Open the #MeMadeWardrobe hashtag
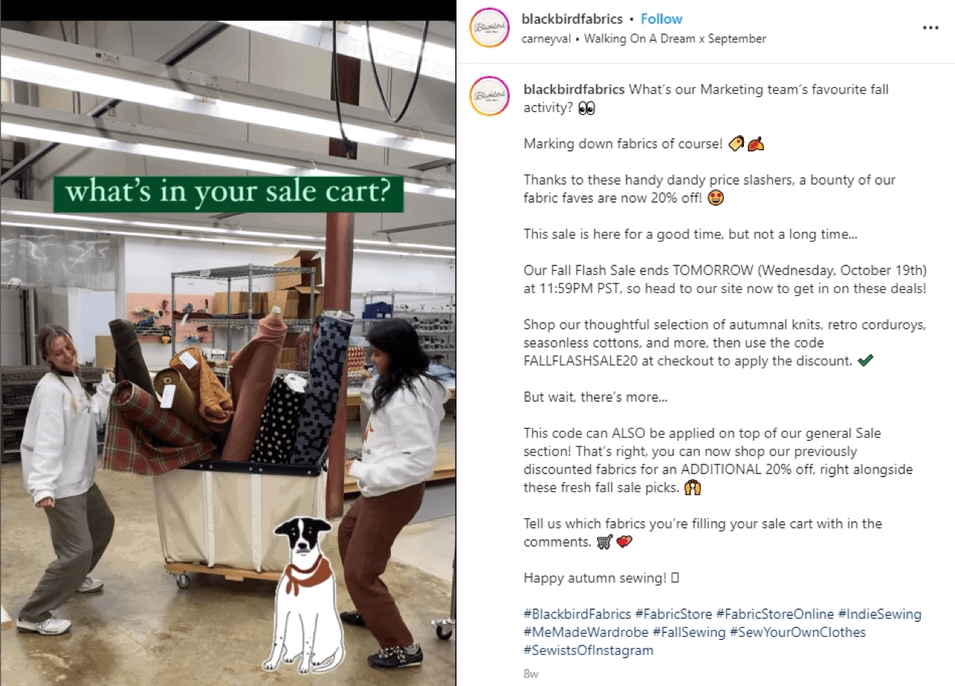The width and height of the screenshot is (955, 686). (x=586, y=632)
